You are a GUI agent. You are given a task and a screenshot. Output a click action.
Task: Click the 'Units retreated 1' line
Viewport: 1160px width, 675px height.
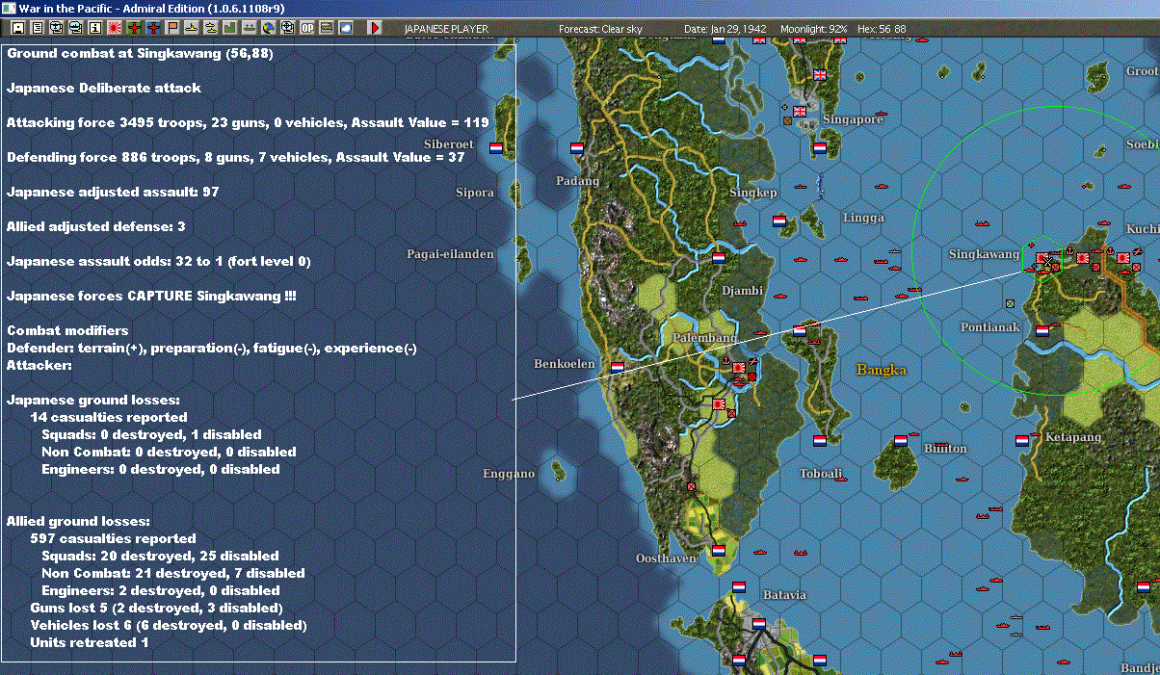(x=90, y=642)
